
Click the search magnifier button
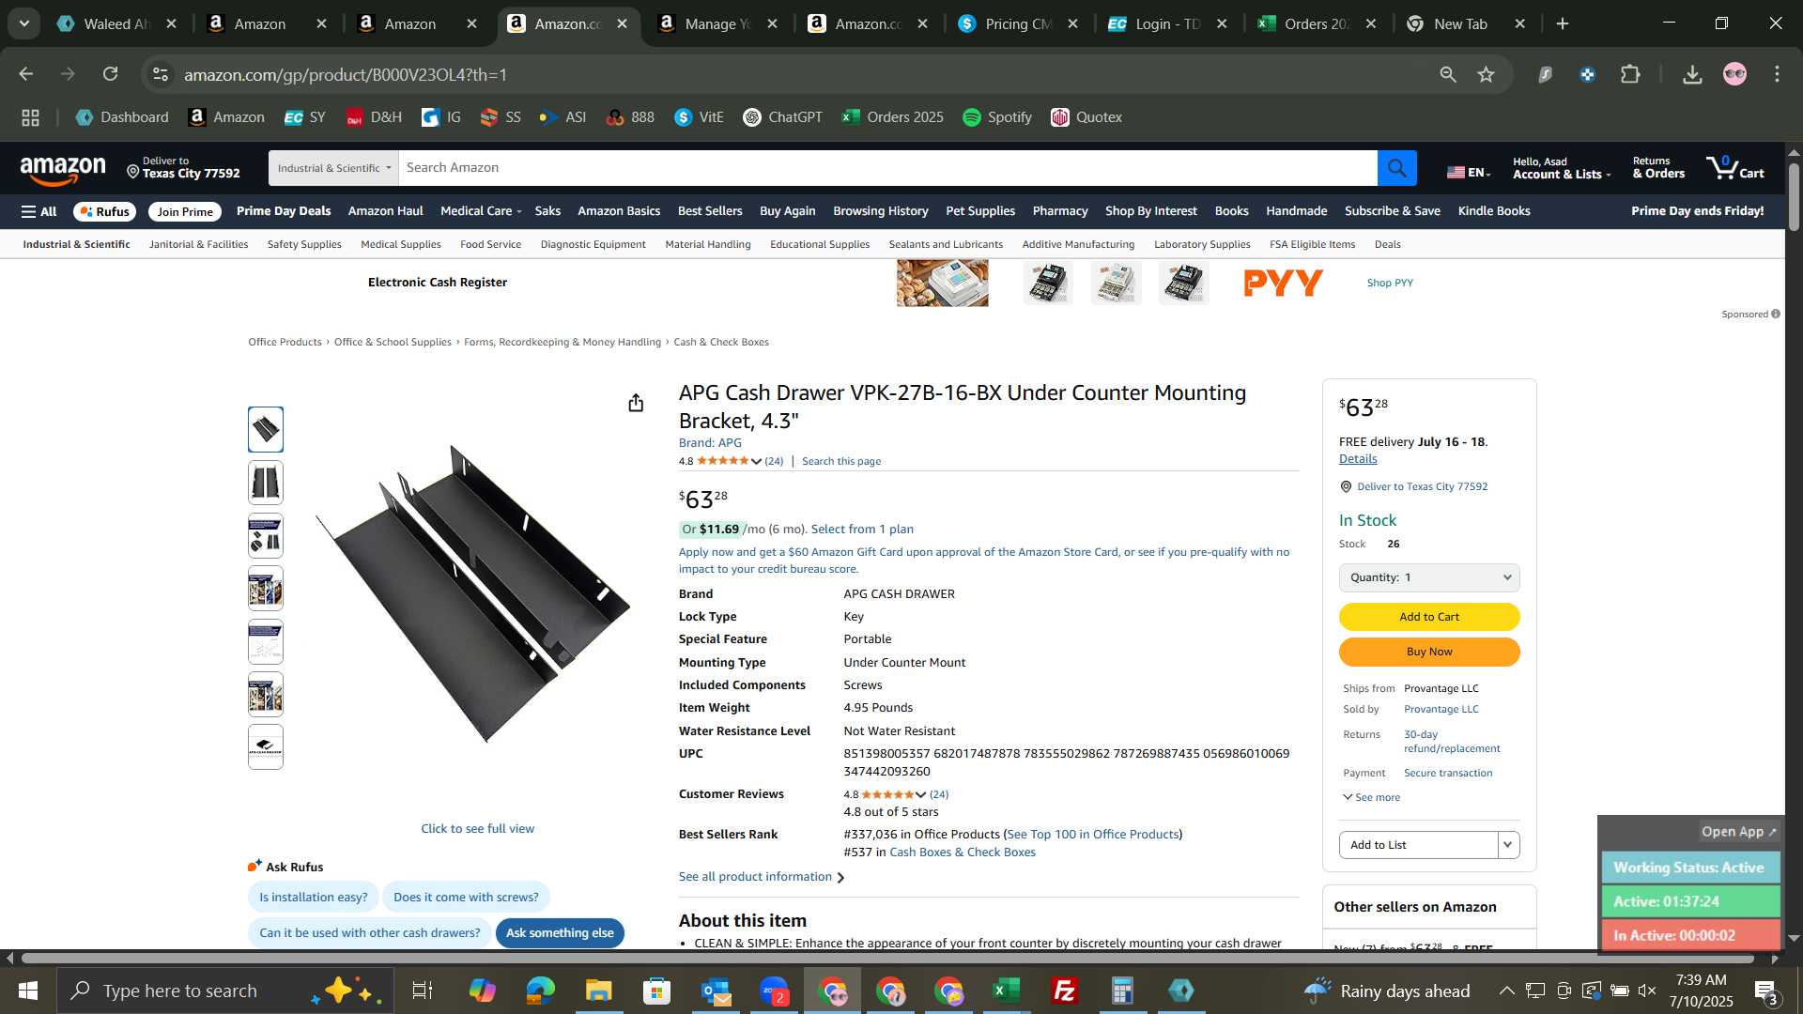pos(1396,168)
